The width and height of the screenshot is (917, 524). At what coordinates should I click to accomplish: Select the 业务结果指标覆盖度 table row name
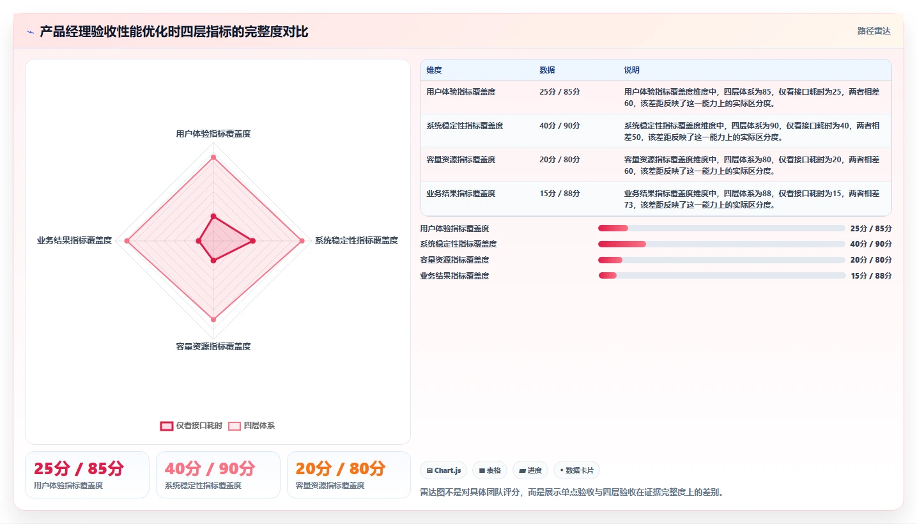461,194
